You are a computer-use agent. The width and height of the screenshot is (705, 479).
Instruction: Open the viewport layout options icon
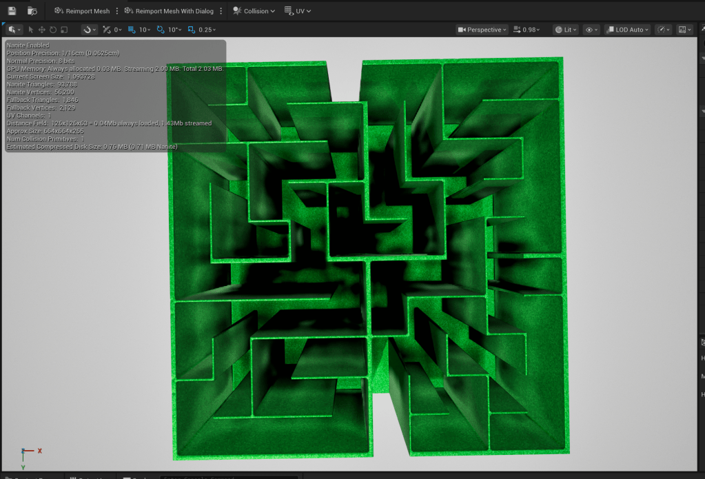coord(684,30)
